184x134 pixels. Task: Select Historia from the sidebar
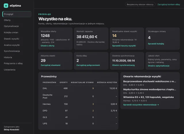coord(8,57)
